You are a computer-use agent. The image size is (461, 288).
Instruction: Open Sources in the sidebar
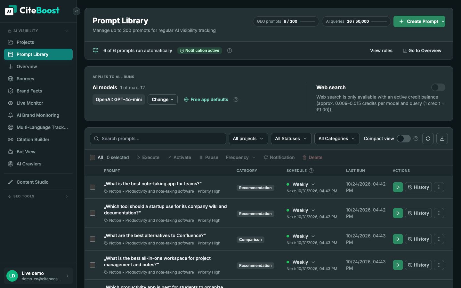[x=38, y=79]
